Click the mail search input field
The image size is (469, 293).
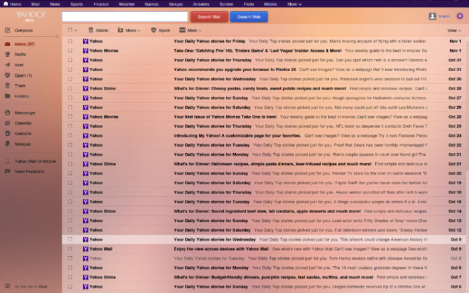tap(125, 17)
